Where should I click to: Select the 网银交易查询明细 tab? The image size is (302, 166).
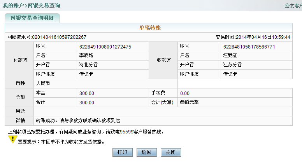click(32, 18)
